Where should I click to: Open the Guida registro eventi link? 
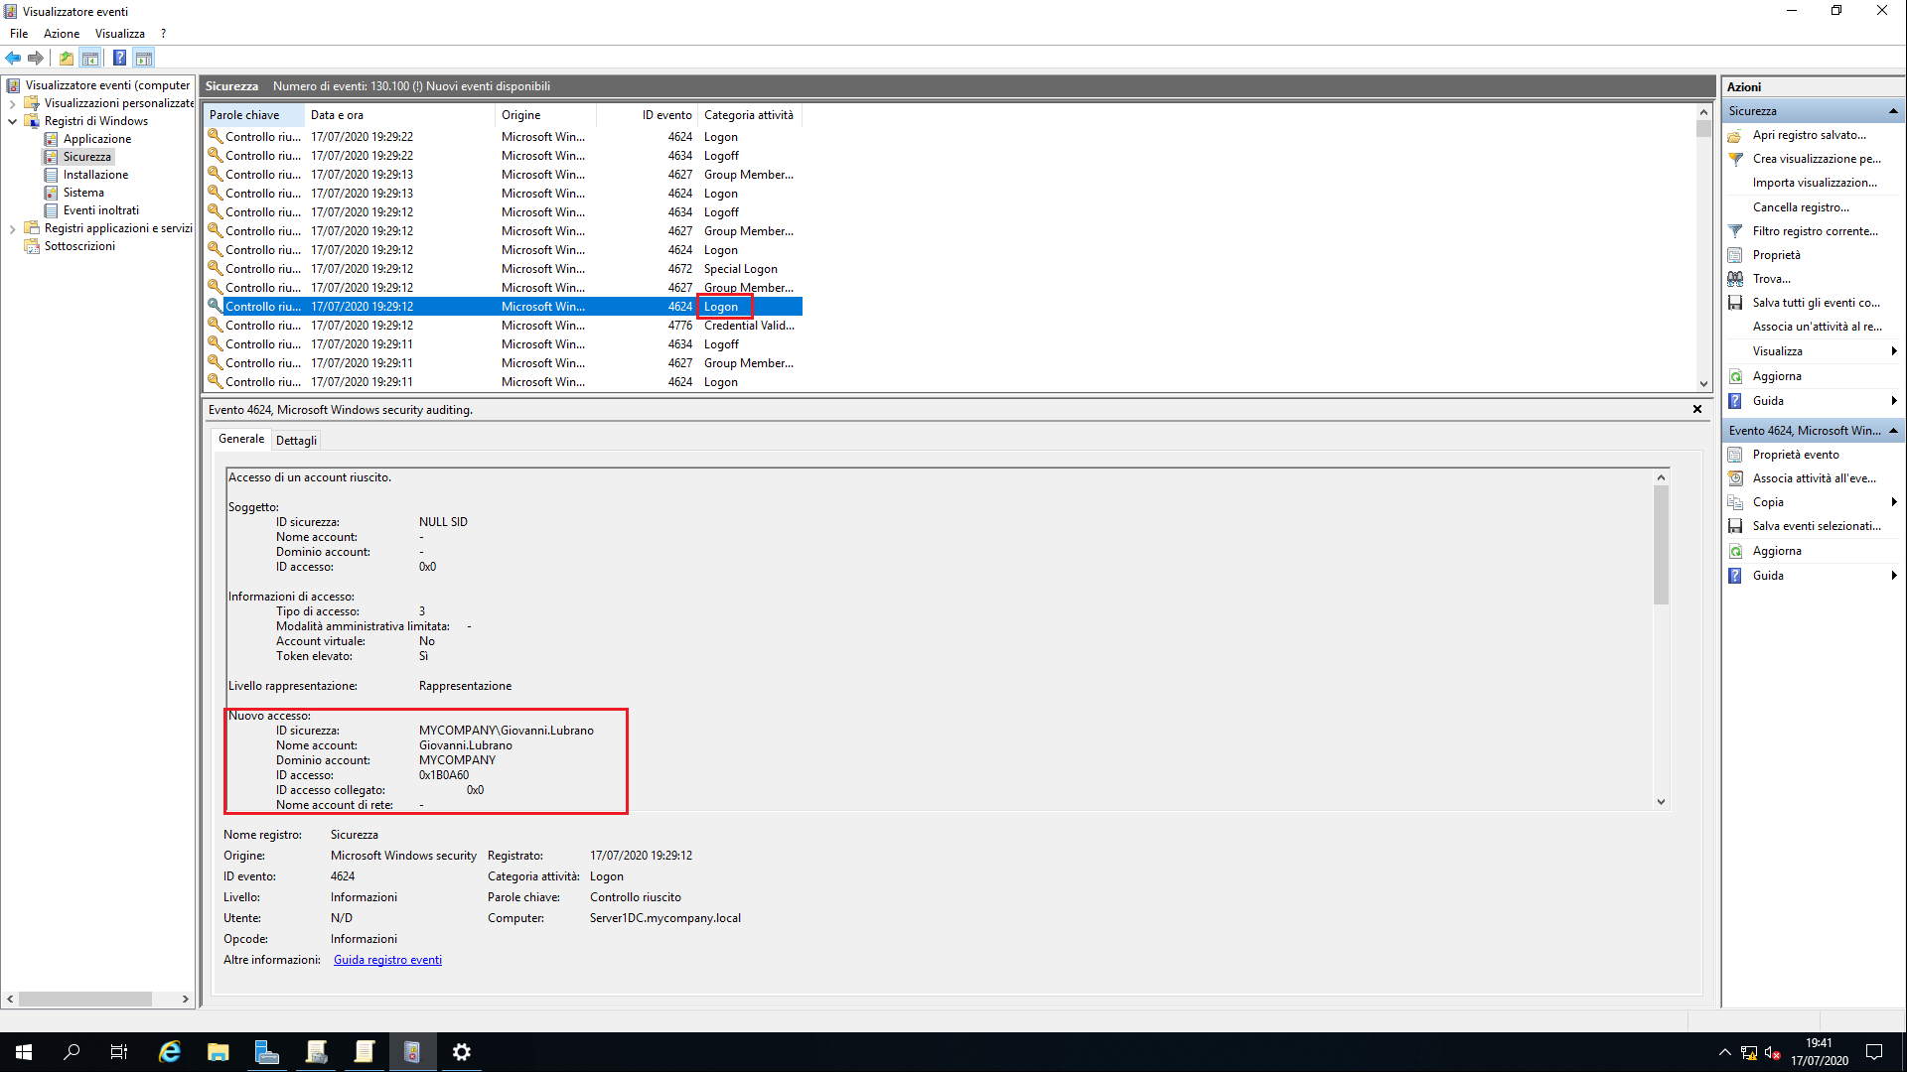tap(387, 959)
